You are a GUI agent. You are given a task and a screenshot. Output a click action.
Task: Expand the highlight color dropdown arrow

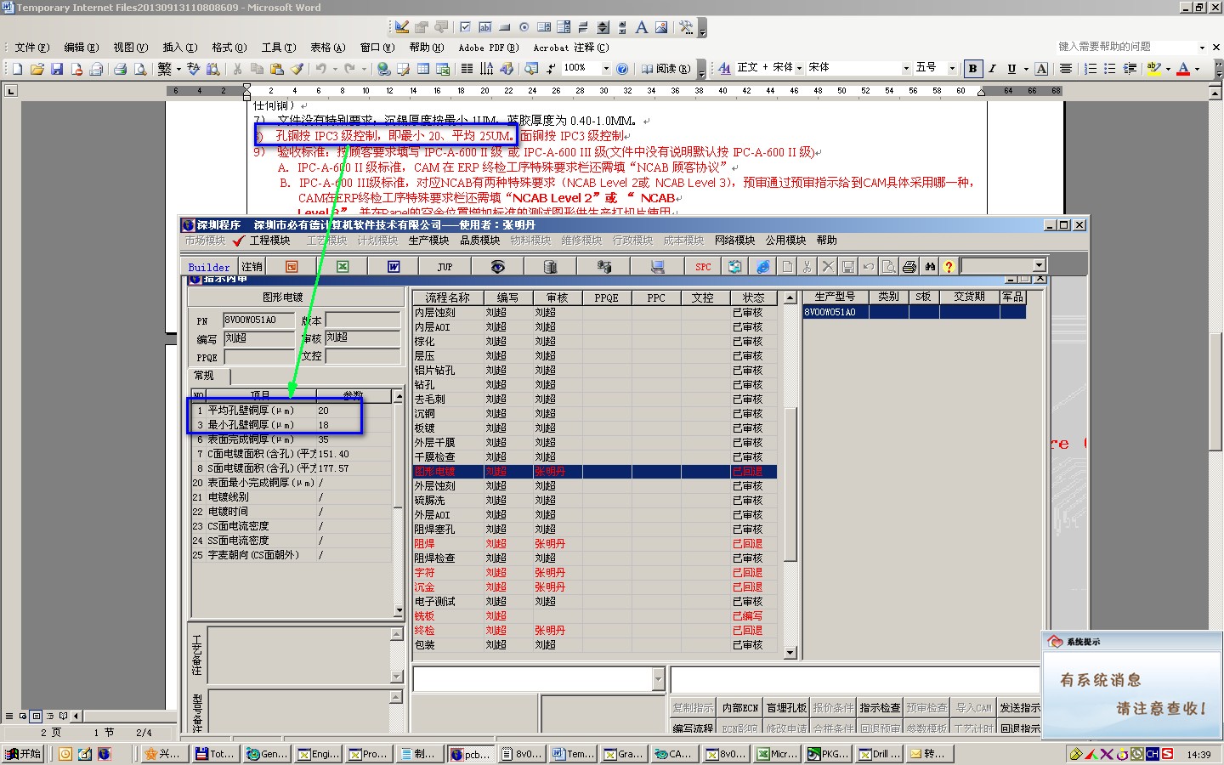pyautogui.click(x=1168, y=69)
